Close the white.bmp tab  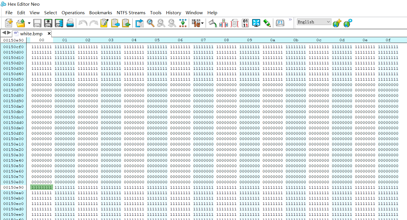click(49, 34)
